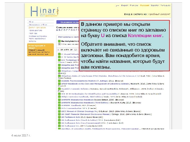
Task: Click green icon beside UHF RFID Technologies
Action: click(x=59, y=94)
